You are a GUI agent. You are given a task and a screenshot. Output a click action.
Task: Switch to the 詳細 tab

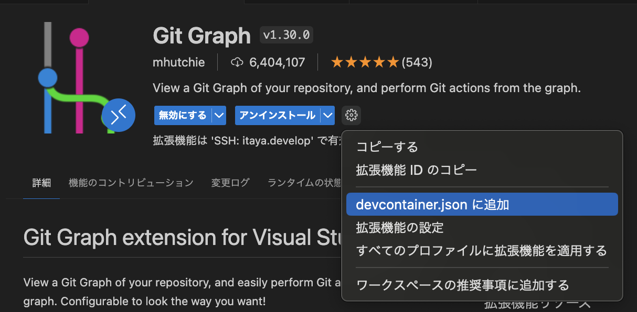(x=41, y=183)
